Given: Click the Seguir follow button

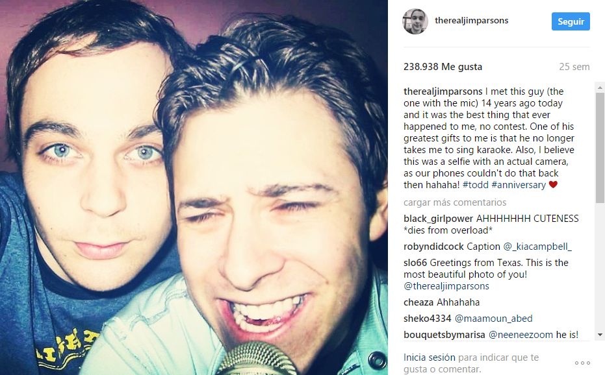Looking at the screenshot, I should tap(571, 21).
